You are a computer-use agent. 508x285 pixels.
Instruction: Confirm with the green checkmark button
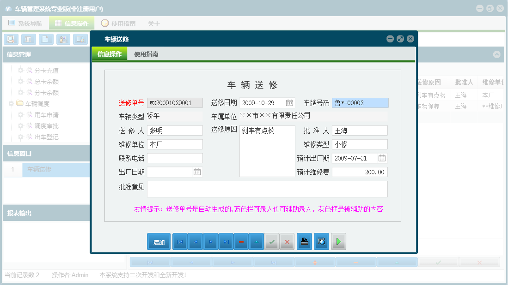tap(272, 241)
